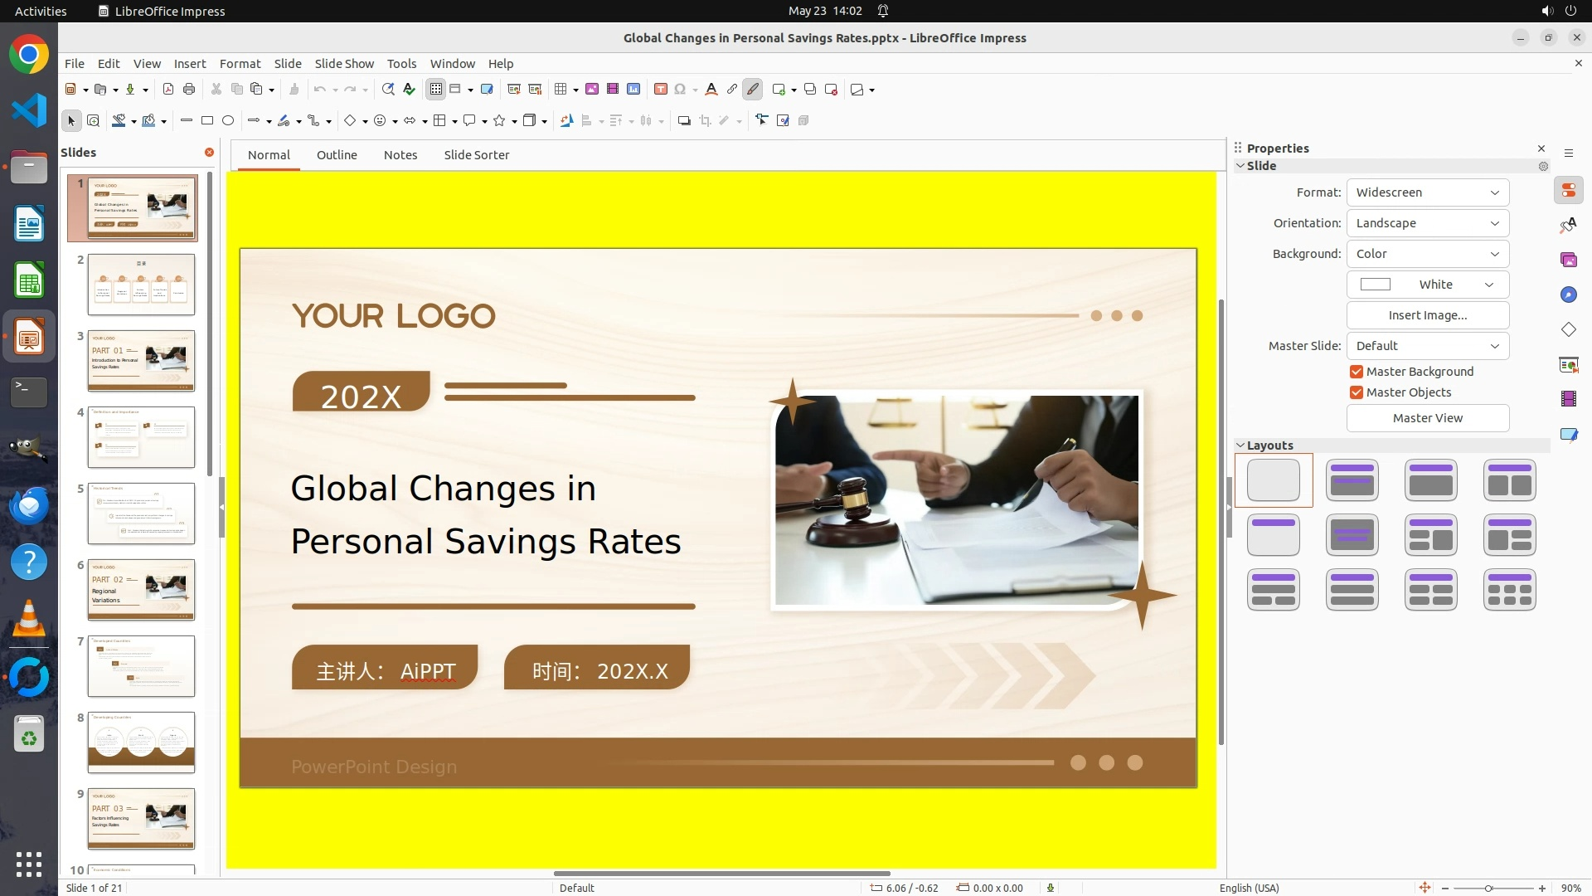
Task: Click the Print icon in the toolbar
Action: [x=189, y=90]
